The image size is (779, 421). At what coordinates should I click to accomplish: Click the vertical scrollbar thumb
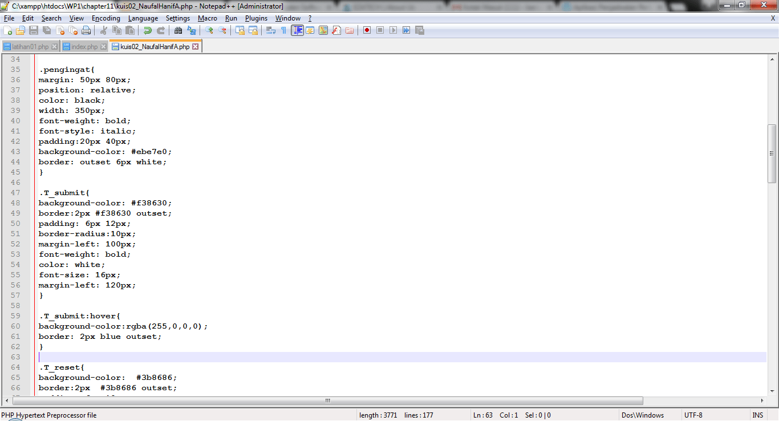pyautogui.click(x=772, y=153)
